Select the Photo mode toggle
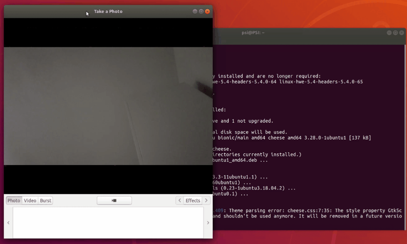Screen dimensions: 407x244 pos(14,200)
